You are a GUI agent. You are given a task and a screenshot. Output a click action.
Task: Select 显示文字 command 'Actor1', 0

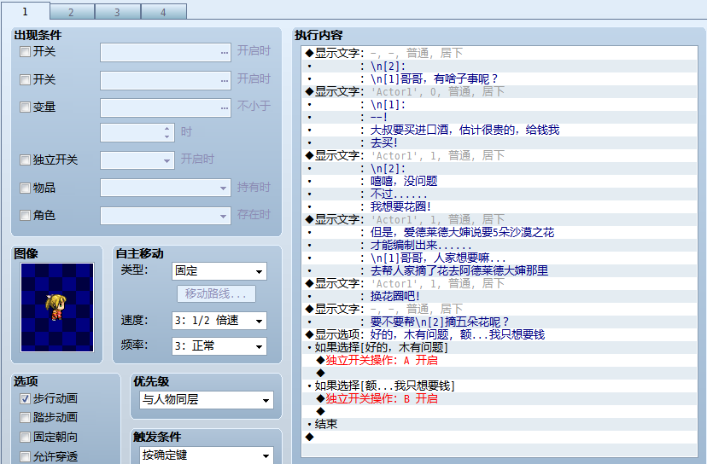click(500, 91)
